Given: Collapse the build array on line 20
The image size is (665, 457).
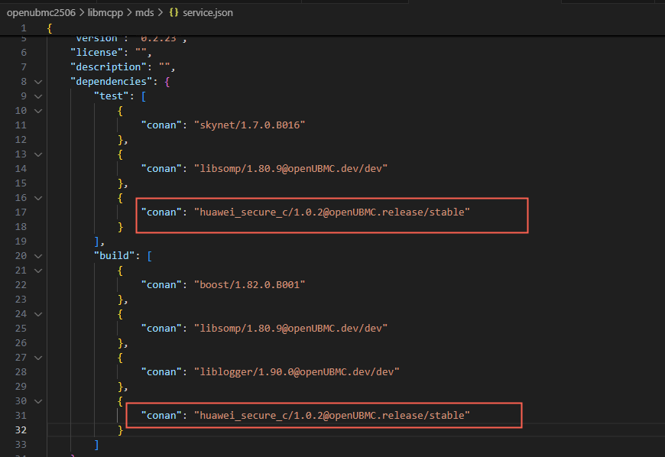Looking at the screenshot, I should click(38, 256).
